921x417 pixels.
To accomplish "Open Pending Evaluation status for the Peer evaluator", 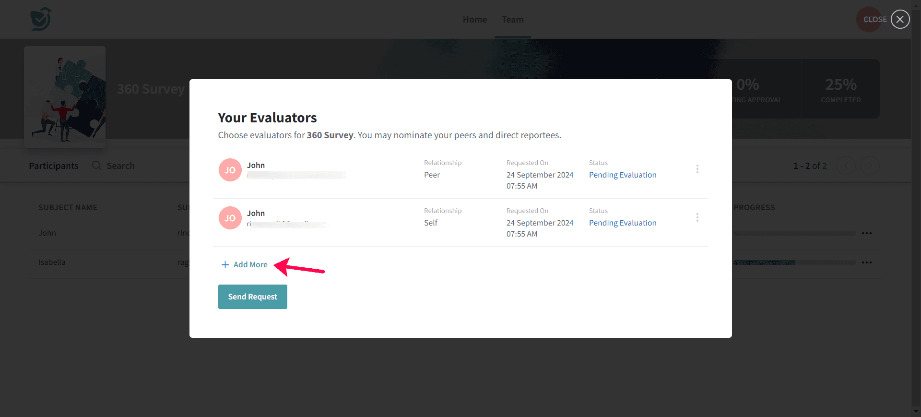I will 622,175.
